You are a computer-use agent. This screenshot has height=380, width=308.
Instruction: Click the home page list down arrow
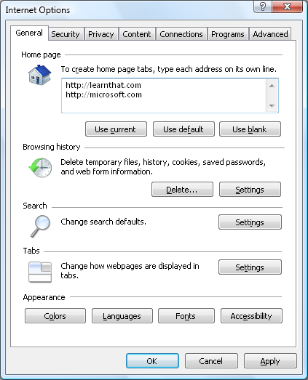[272, 105]
